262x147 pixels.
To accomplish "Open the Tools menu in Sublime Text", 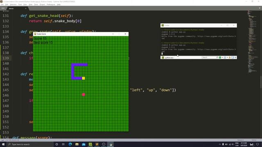I will click(x=36, y=4).
